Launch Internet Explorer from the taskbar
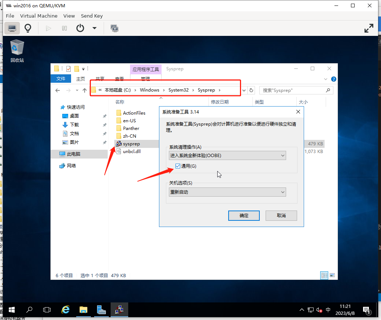This screenshot has width=381, height=320. click(x=66, y=310)
